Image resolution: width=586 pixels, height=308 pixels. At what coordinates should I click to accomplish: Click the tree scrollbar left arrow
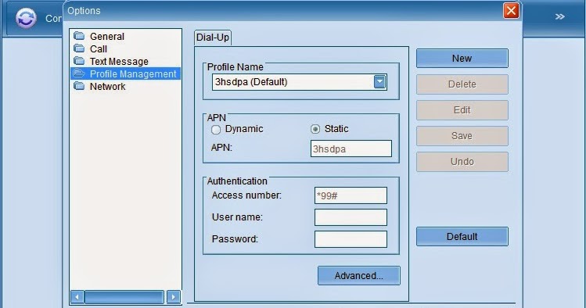[x=77, y=297]
